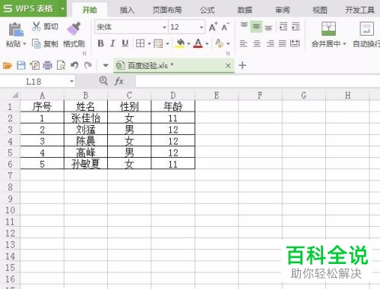Click the formula bar input field
Viewport: 380px width, 289px height.
(258, 81)
